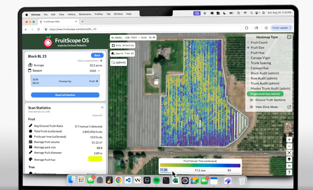
Task: Click the Fruit Size color gradient legend bar
Action: pos(200,166)
